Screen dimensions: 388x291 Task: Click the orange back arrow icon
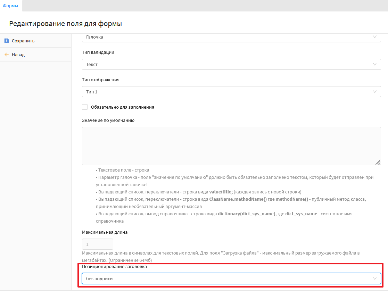click(x=6, y=55)
